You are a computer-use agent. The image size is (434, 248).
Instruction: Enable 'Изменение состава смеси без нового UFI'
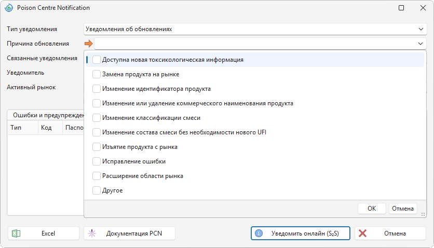point(97,132)
